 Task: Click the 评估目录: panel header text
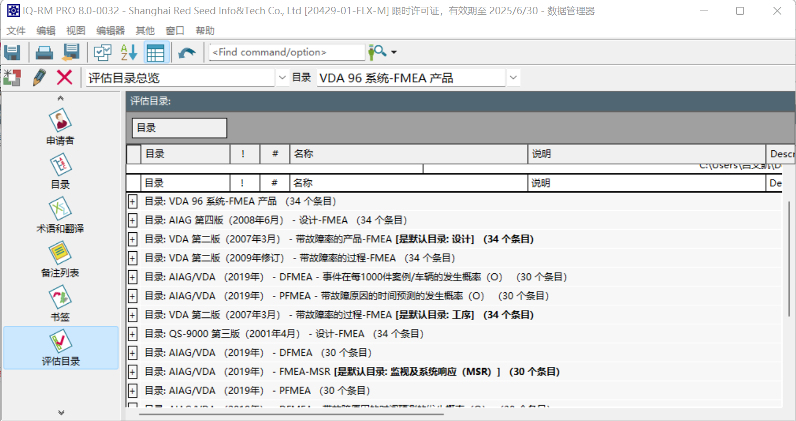point(151,101)
